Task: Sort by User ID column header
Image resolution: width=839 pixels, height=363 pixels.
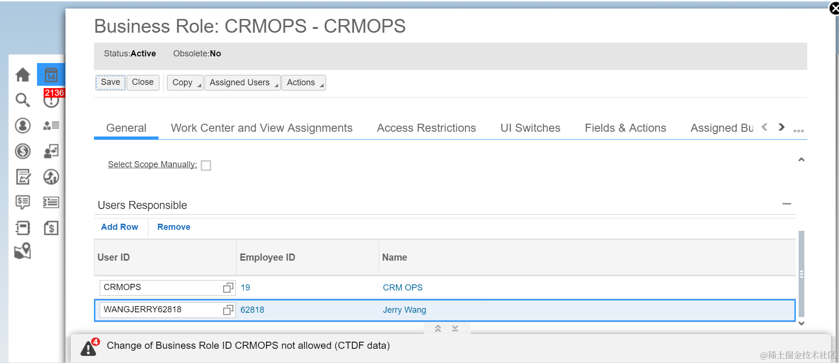Action: click(x=165, y=257)
